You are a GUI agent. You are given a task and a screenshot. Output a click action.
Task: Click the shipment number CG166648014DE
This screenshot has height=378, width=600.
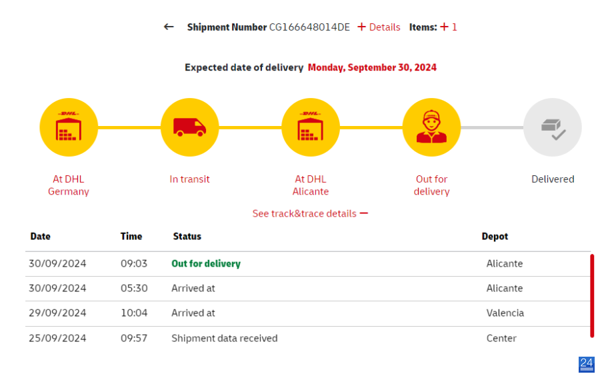(x=309, y=27)
